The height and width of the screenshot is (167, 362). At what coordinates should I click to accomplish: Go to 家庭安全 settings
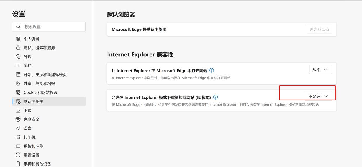click(x=49, y=119)
